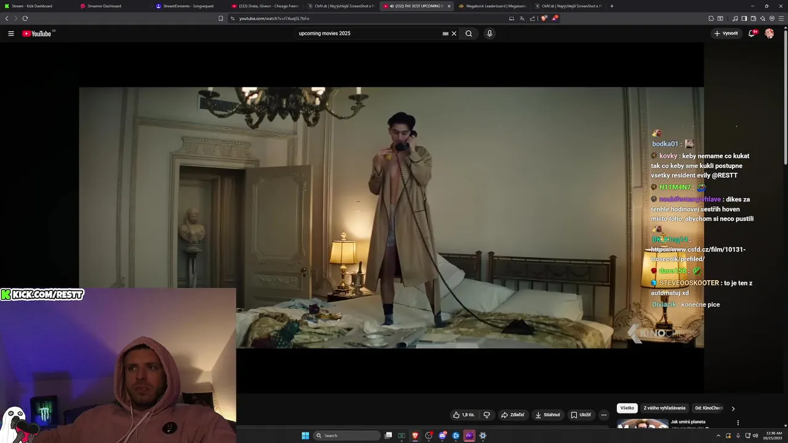The height and width of the screenshot is (443, 788).
Task: Open the Jak umírá planeta thumbnail
Action: tap(643, 424)
